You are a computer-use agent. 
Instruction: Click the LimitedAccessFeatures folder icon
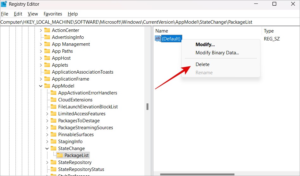(x=53, y=113)
